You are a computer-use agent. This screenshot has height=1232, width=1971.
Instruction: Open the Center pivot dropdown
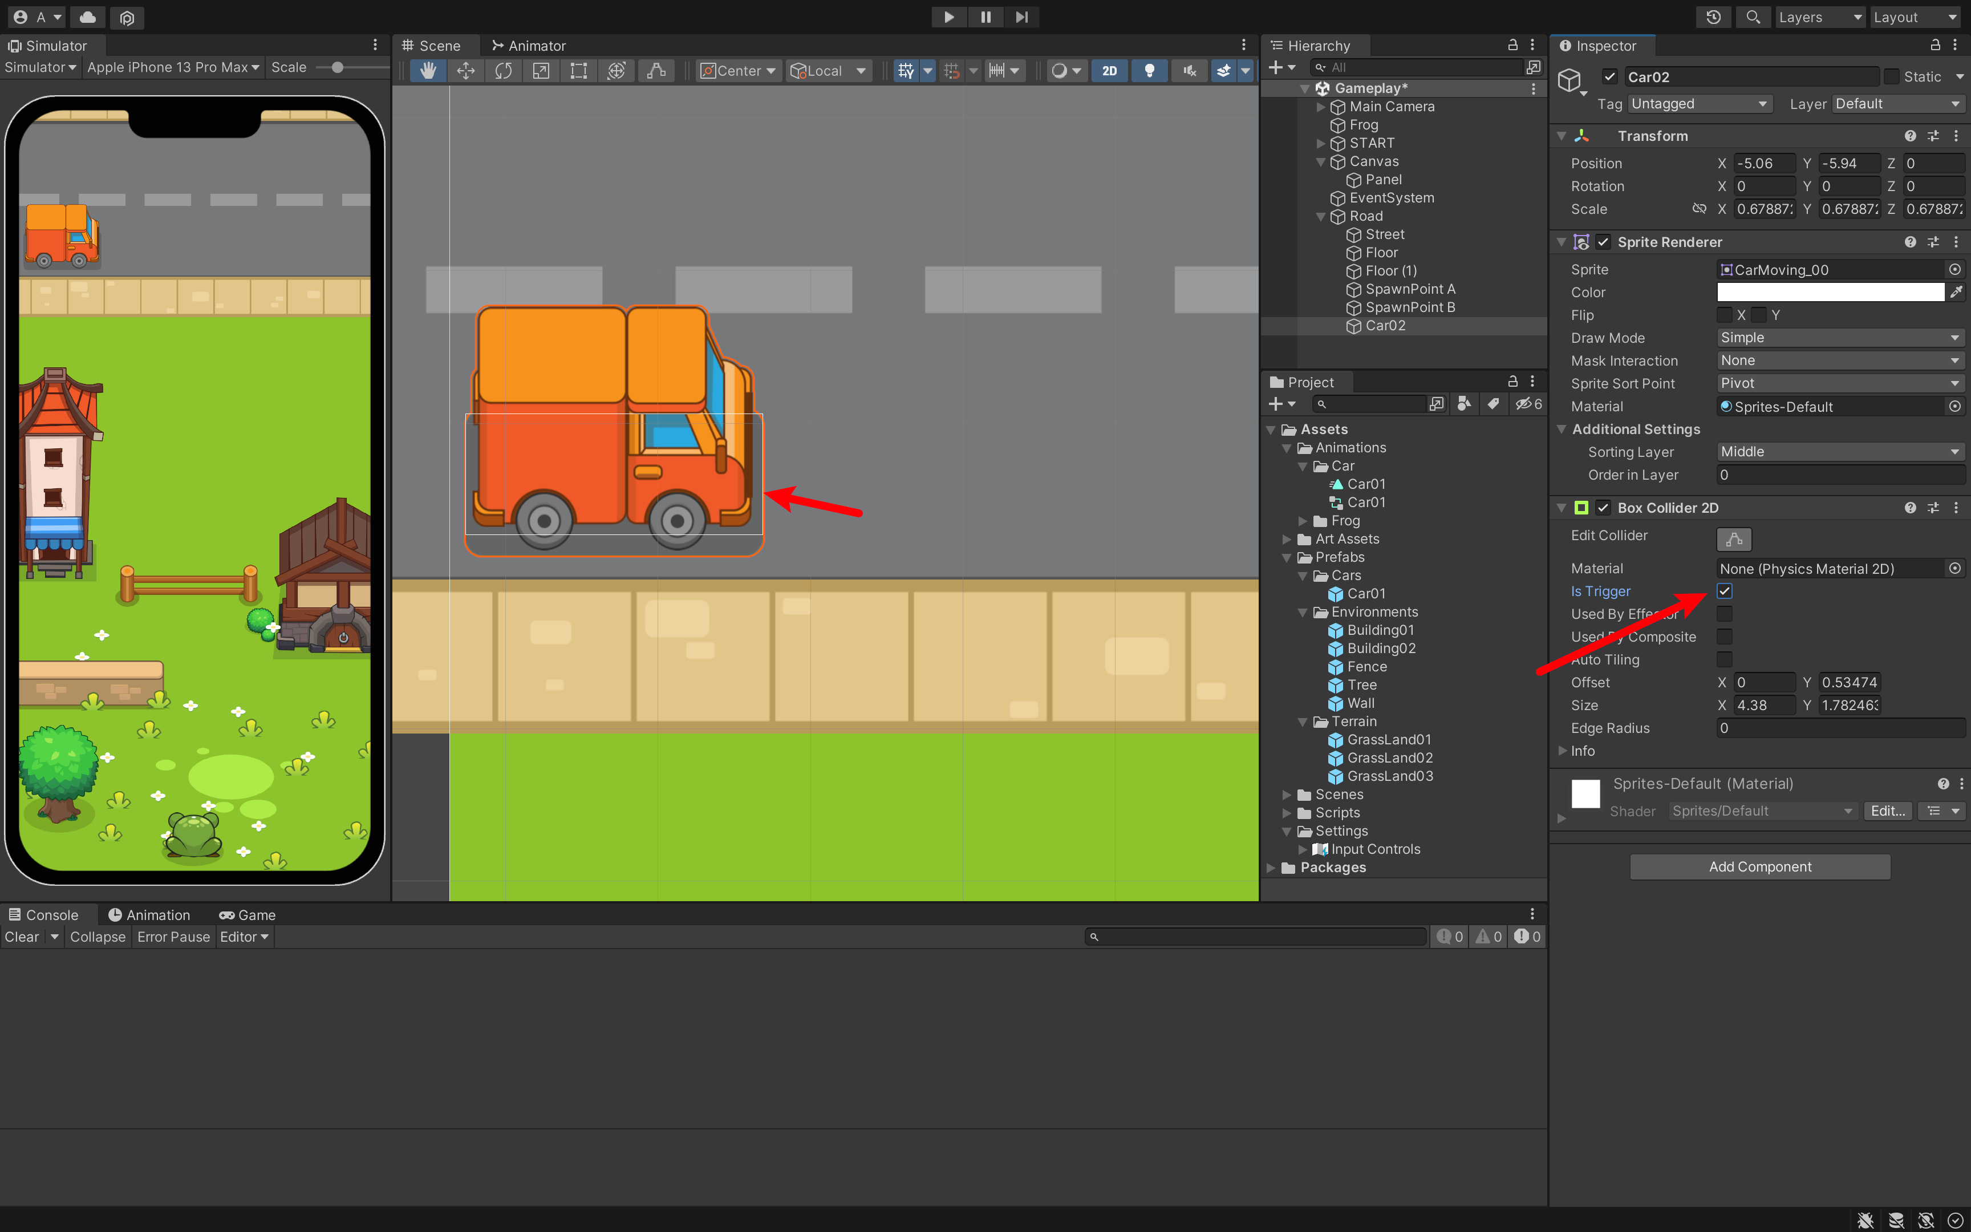click(738, 71)
